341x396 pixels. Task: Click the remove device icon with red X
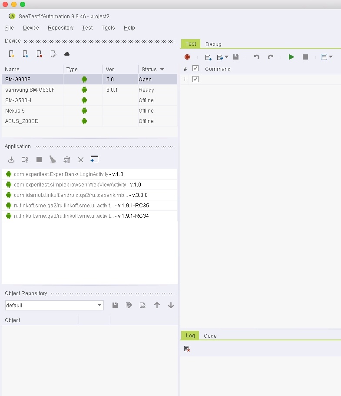(x=39, y=54)
